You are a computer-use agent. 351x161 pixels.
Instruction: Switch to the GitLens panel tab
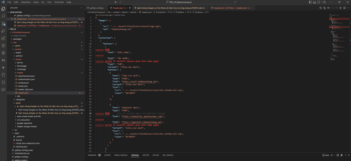click(x=156, y=155)
